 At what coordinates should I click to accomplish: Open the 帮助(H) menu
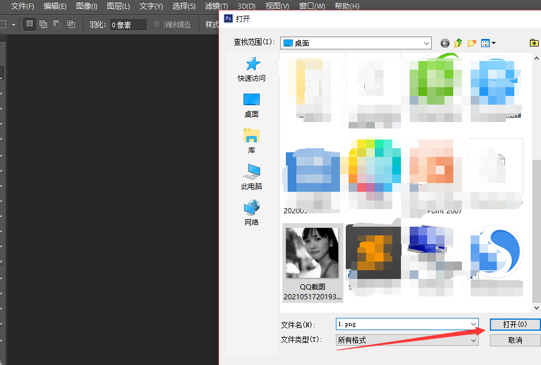[x=347, y=6]
